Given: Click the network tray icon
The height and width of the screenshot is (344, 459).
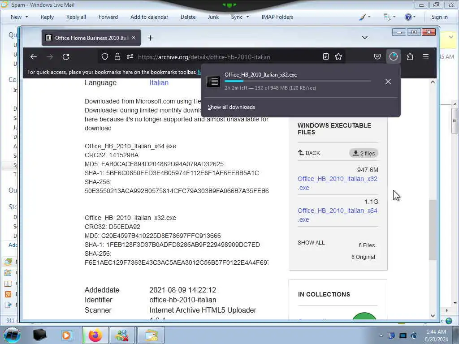Looking at the screenshot, I should 403,335.
